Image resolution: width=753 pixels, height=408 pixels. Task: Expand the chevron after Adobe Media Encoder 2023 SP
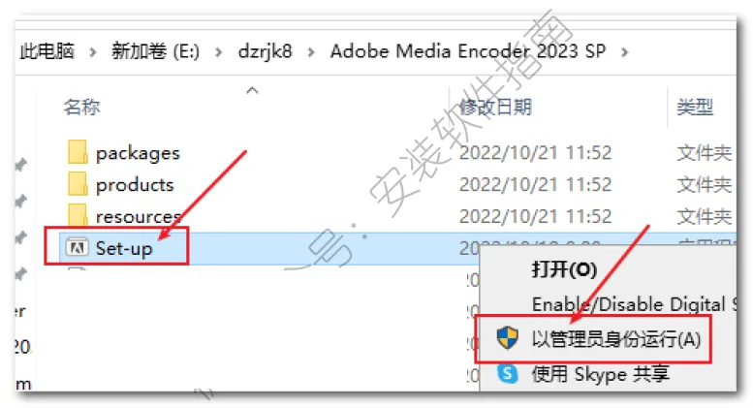624,51
